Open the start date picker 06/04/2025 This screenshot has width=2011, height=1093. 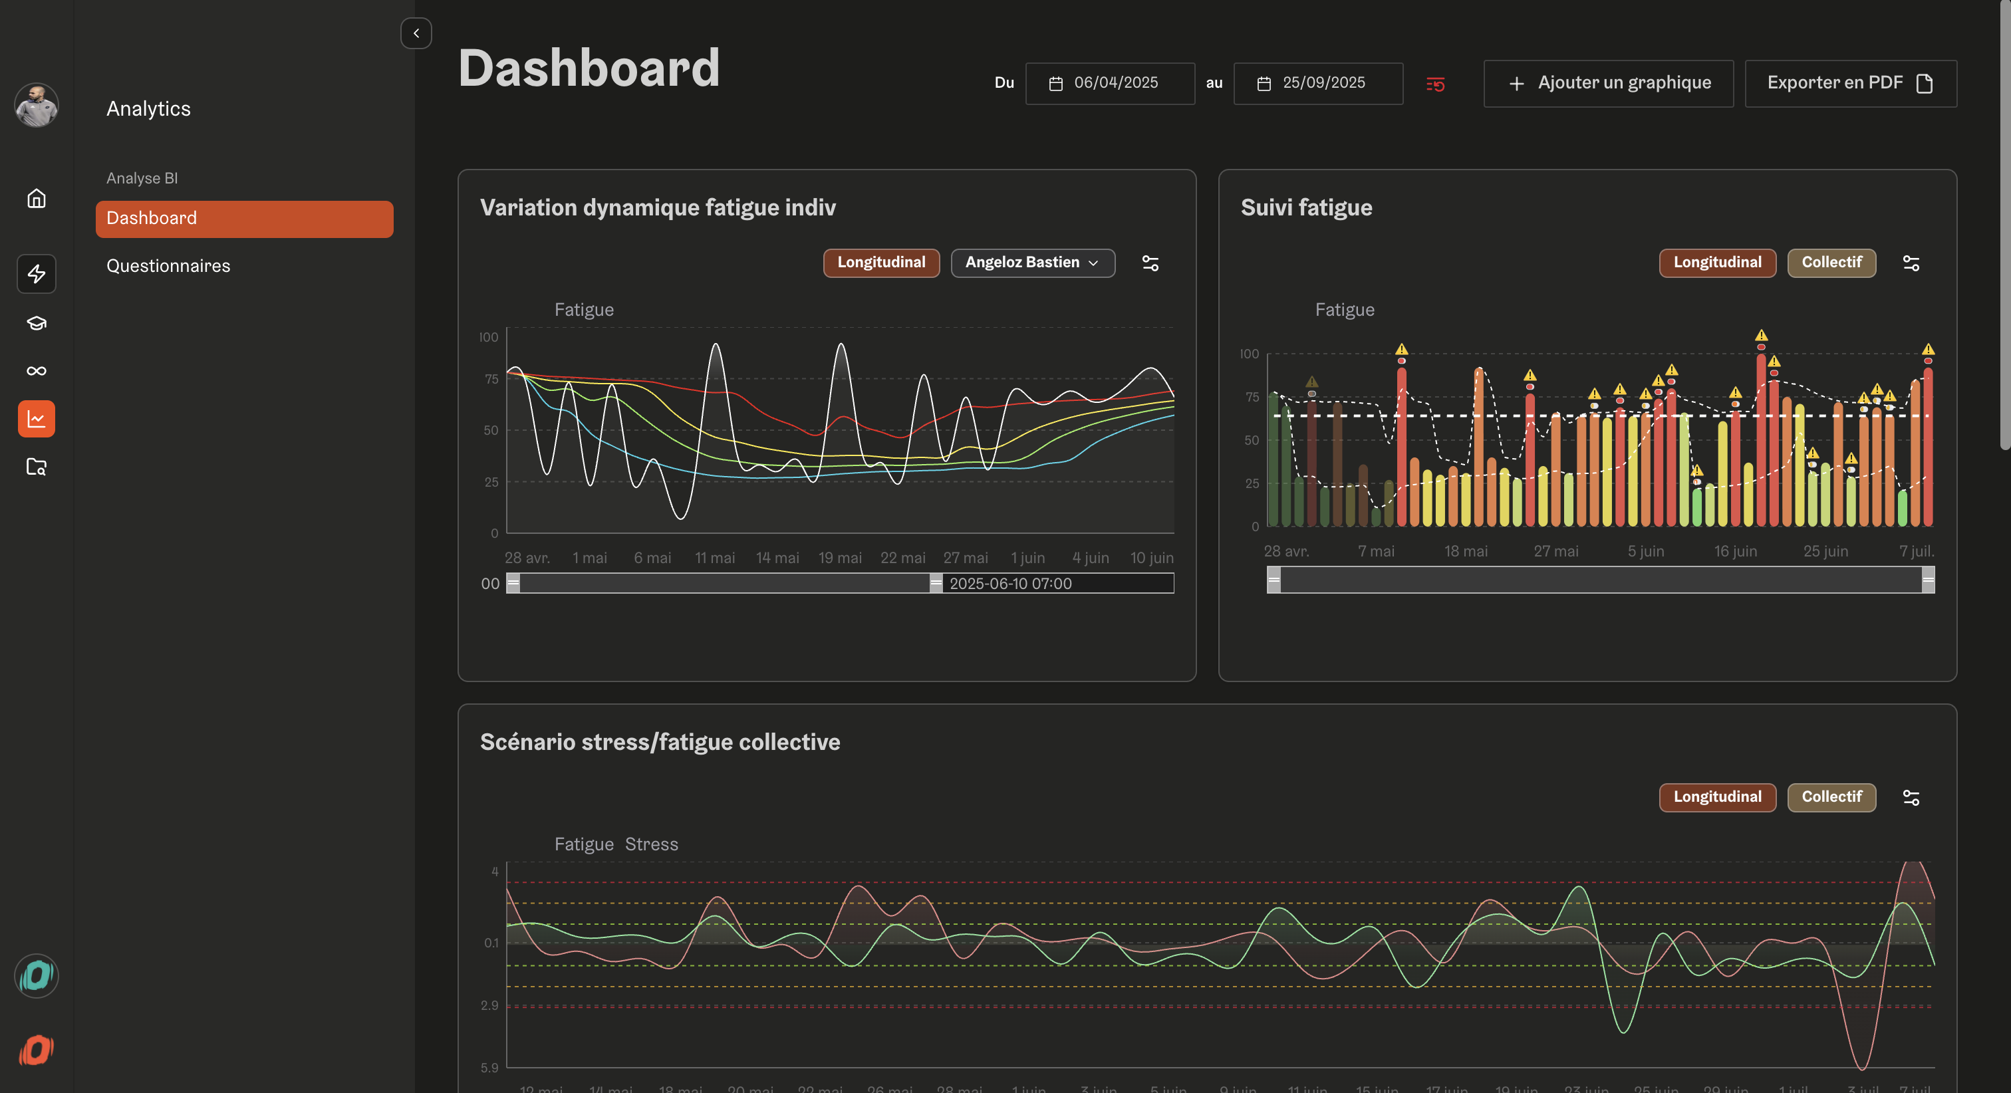1109,82
